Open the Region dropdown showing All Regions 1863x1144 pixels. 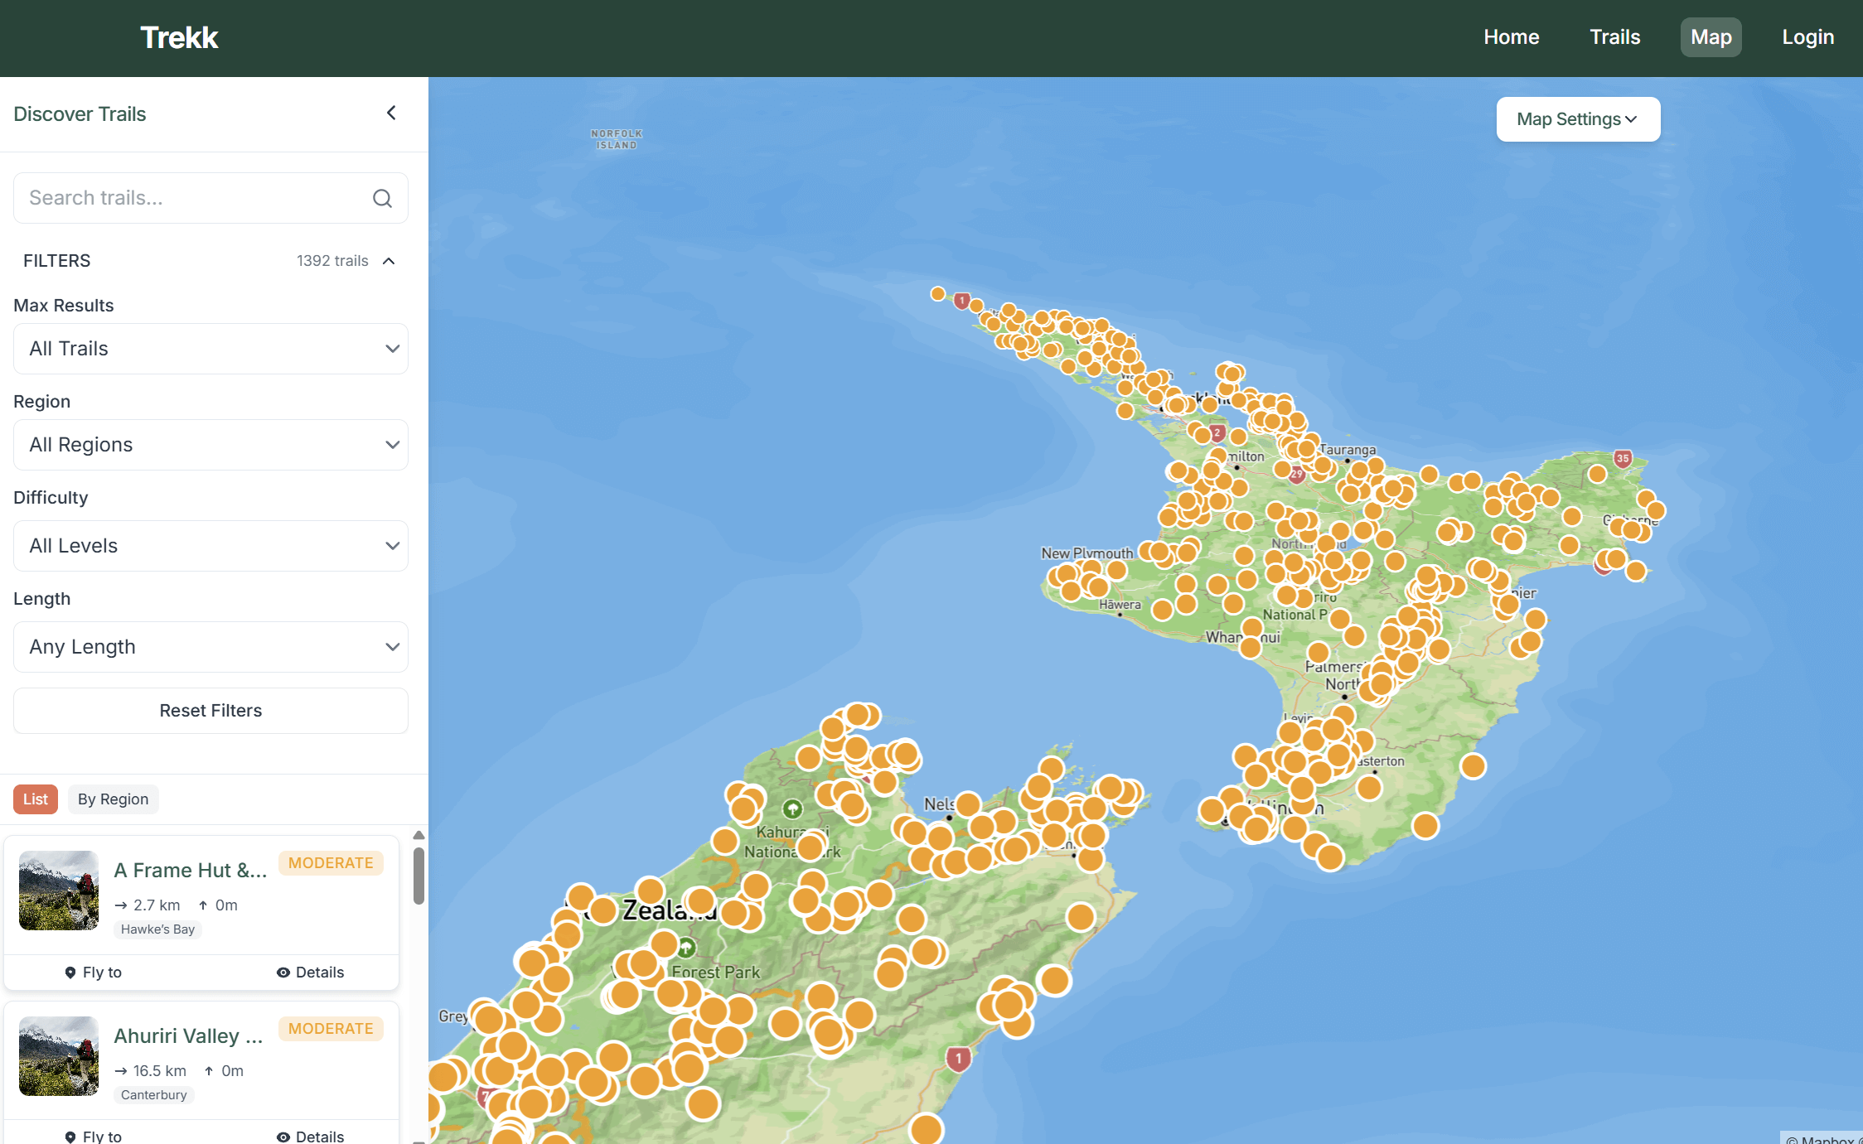click(210, 444)
